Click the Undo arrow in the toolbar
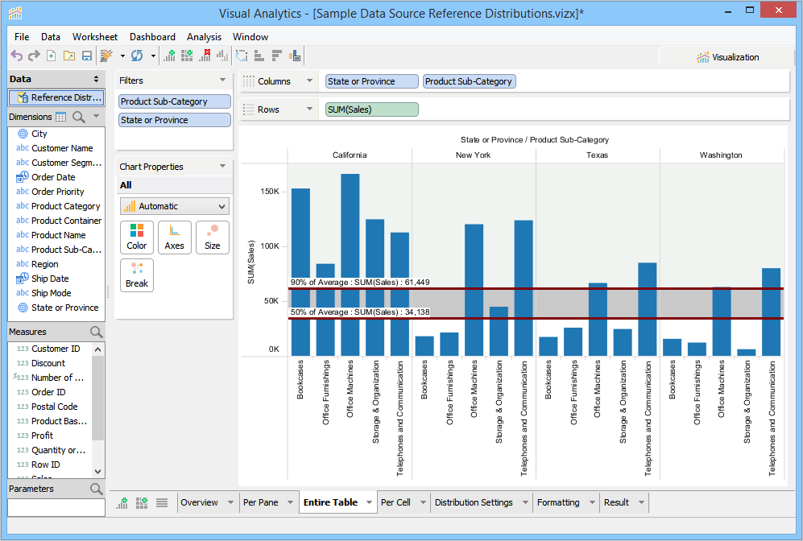Image resolution: width=803 pixels, height=541 pixels. (16, 56)
